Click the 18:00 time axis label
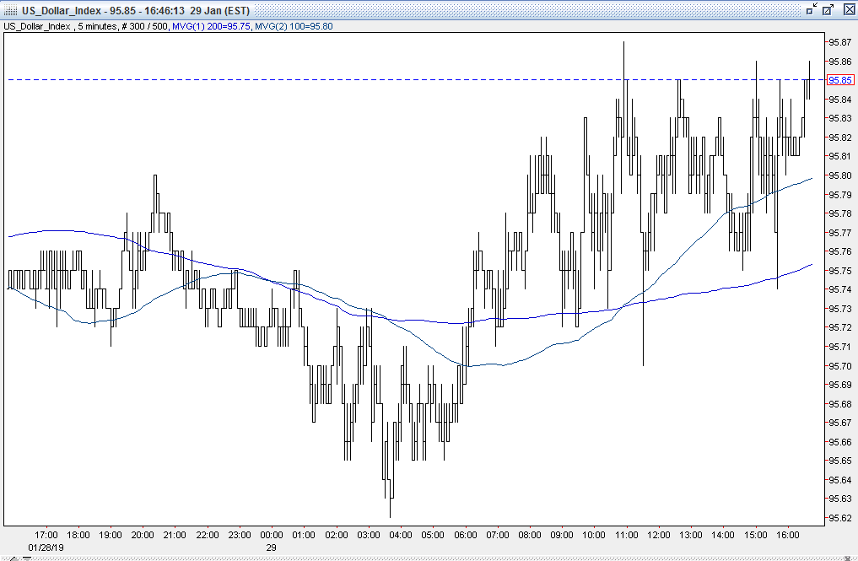This screenshot has height=561, width=858. 78,535
